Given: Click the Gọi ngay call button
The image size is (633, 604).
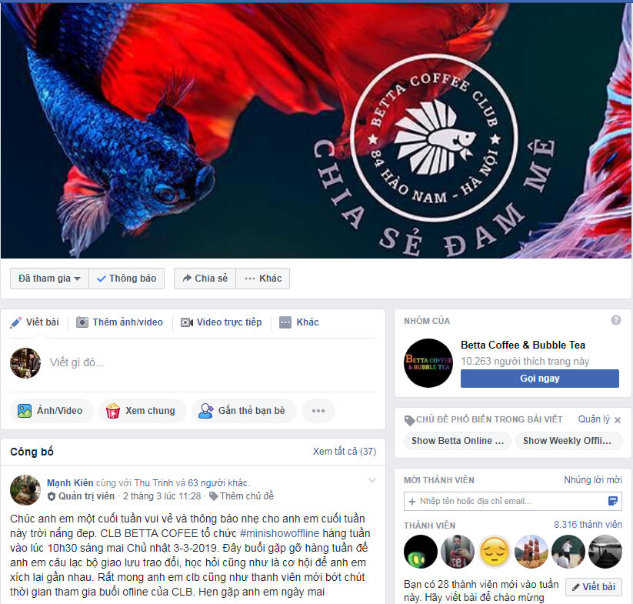Looking at the screenshot, I should pyautogui.click(x=539, y=379).
